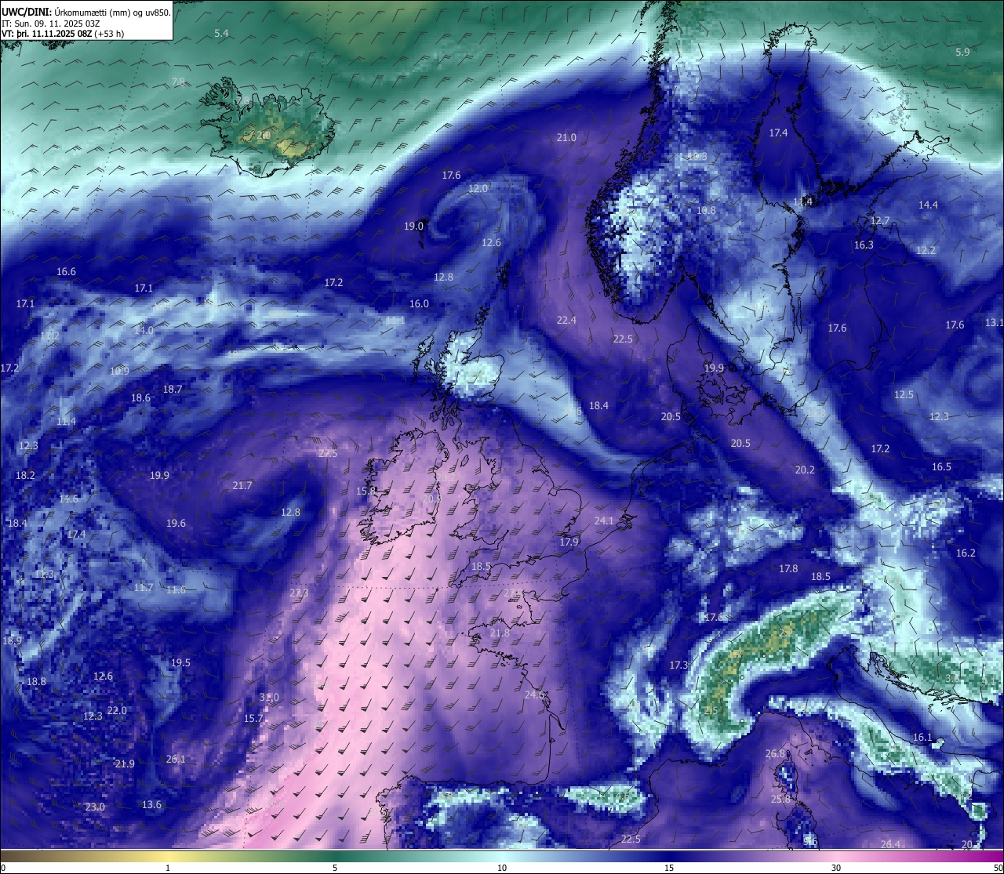
Task: Click the 14.4 value on the map
Action: [928, 205]
